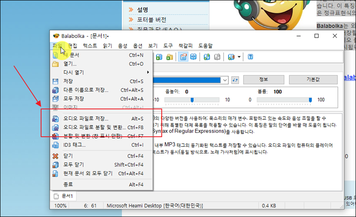Click the smiley headset logo on background webpage
This screenshot has width=356, height=217.
[272, 15]
